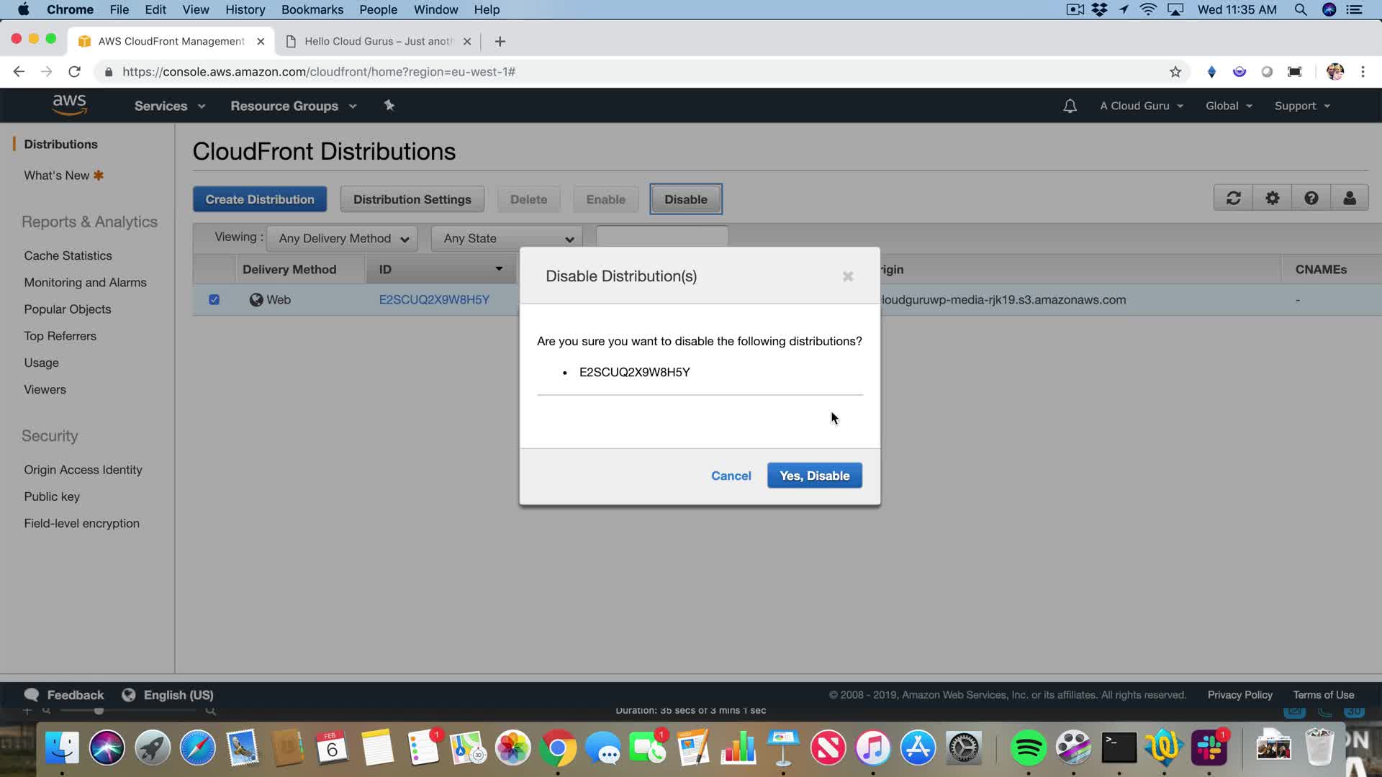Click the distribution search input field

coord(661,237)
